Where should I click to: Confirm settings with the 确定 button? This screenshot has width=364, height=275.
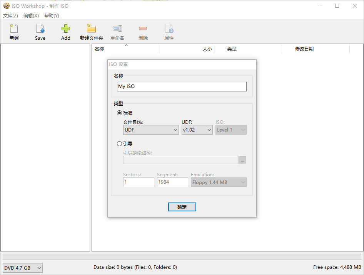coord(182,207)
